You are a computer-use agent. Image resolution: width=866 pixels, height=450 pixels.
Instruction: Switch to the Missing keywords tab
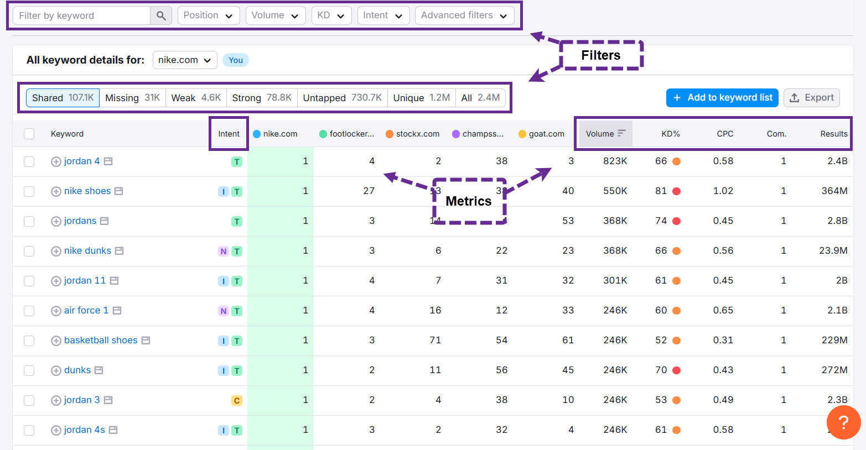[133, 98]
